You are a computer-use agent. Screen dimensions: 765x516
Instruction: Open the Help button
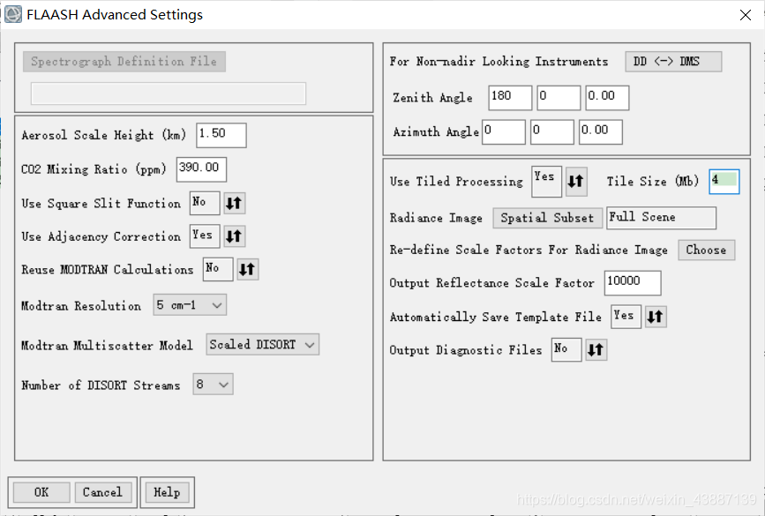pyautogui.click(x=168, y=492)
